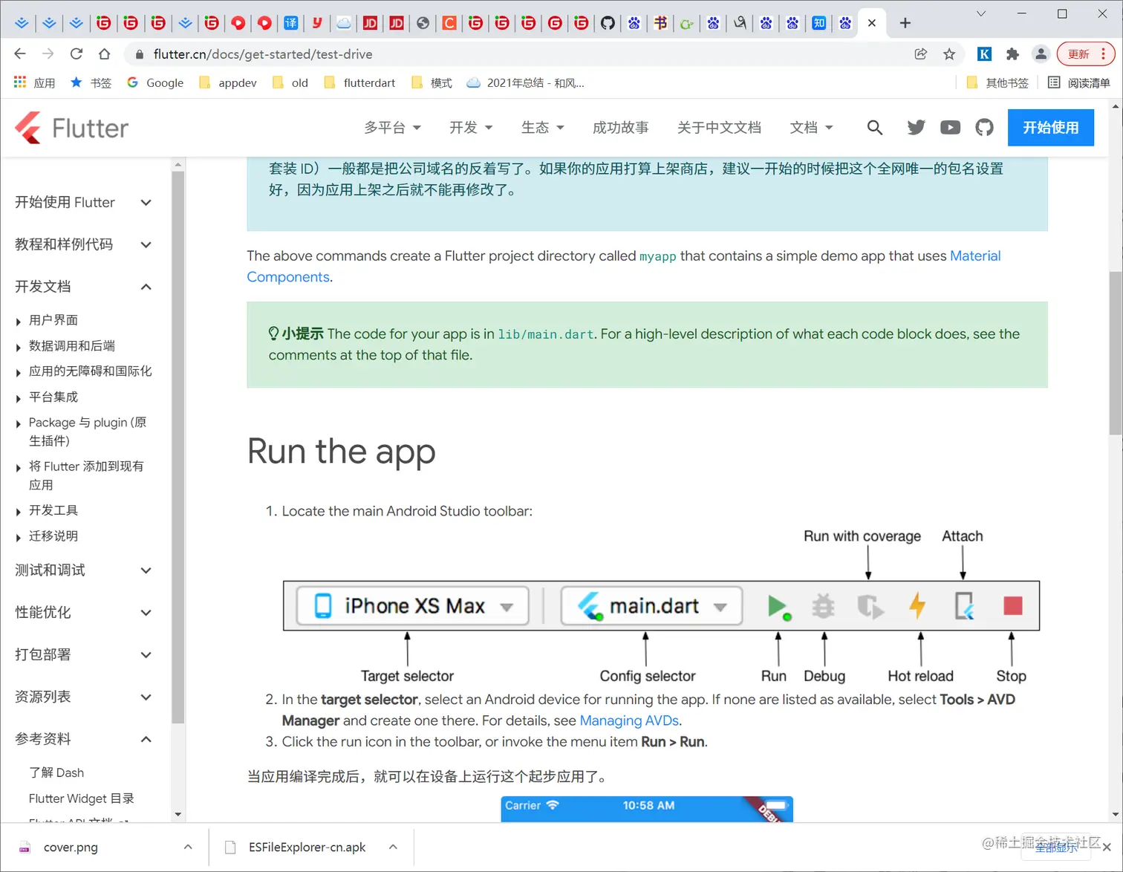Open the flutterdart bookmark folder
1123x872 pixels.
(360, 82)
